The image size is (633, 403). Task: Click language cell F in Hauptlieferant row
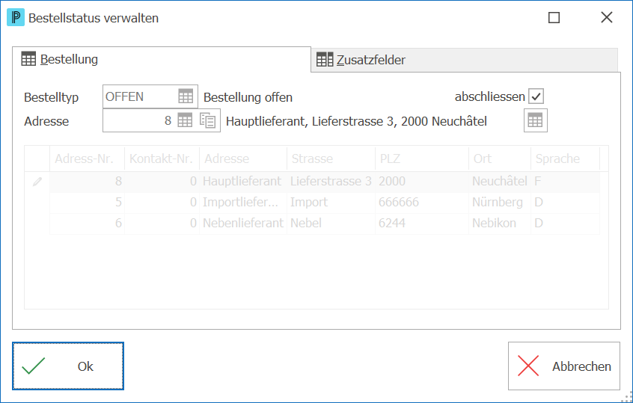(x=565, y=182)
